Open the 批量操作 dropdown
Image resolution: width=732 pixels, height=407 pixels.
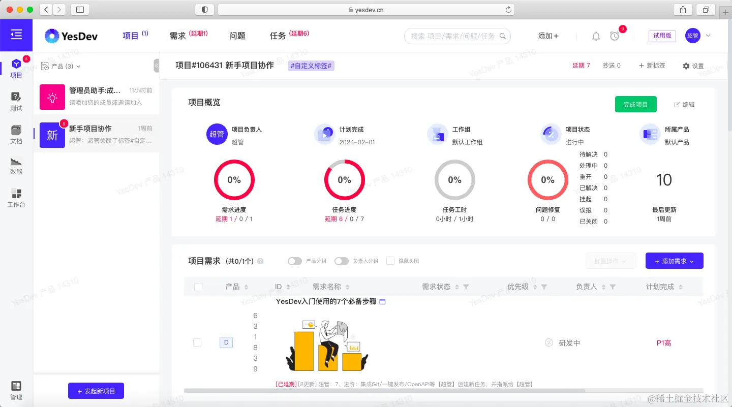pyautogui.click(x=610, y=261)
